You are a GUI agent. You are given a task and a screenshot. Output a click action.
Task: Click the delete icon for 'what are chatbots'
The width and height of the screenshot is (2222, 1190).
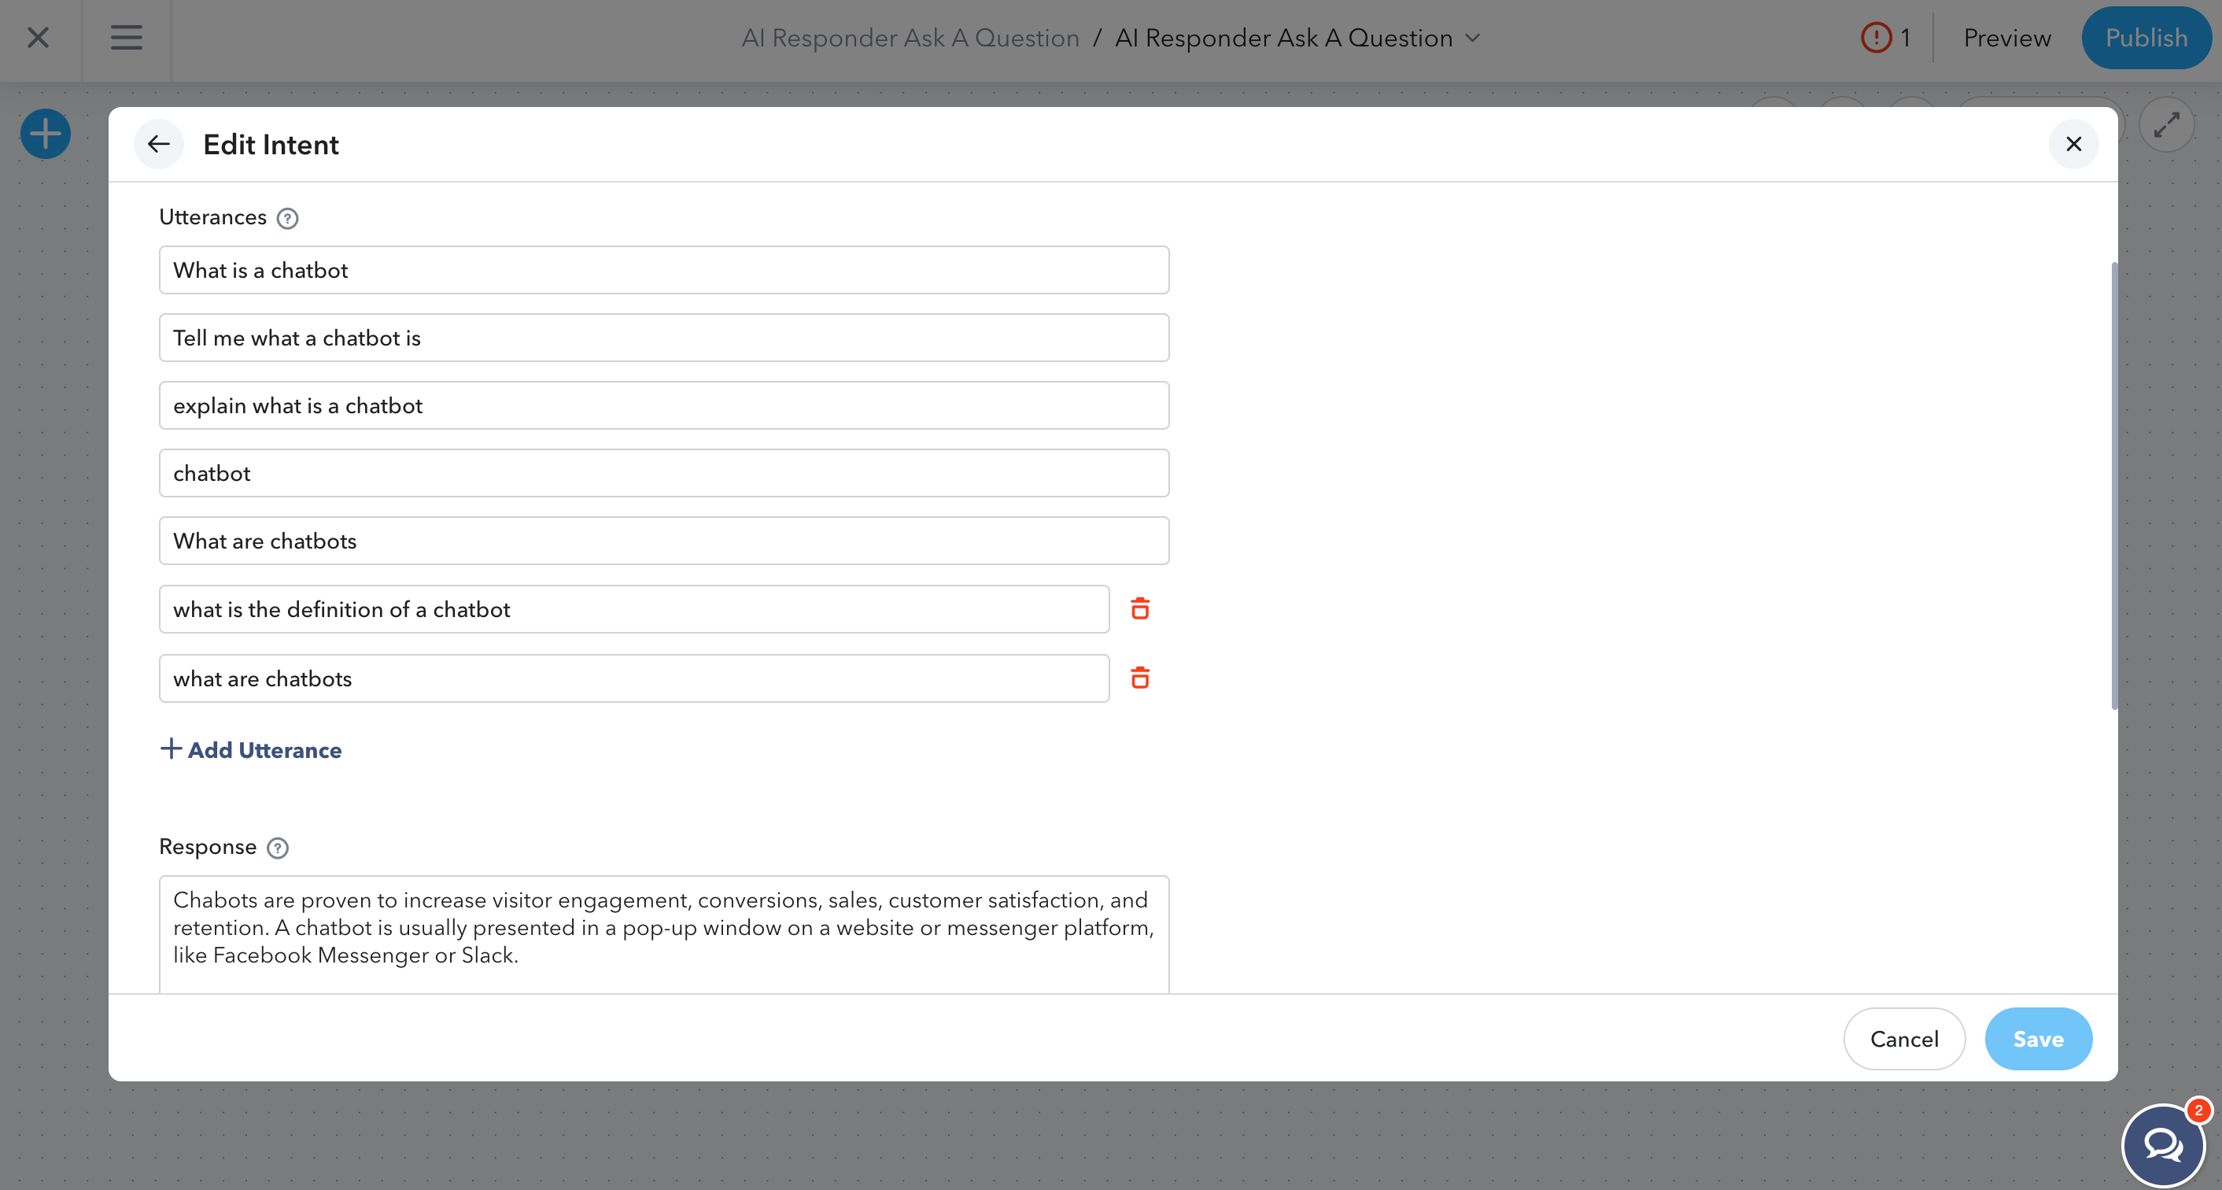click(x=1139, y=678)
